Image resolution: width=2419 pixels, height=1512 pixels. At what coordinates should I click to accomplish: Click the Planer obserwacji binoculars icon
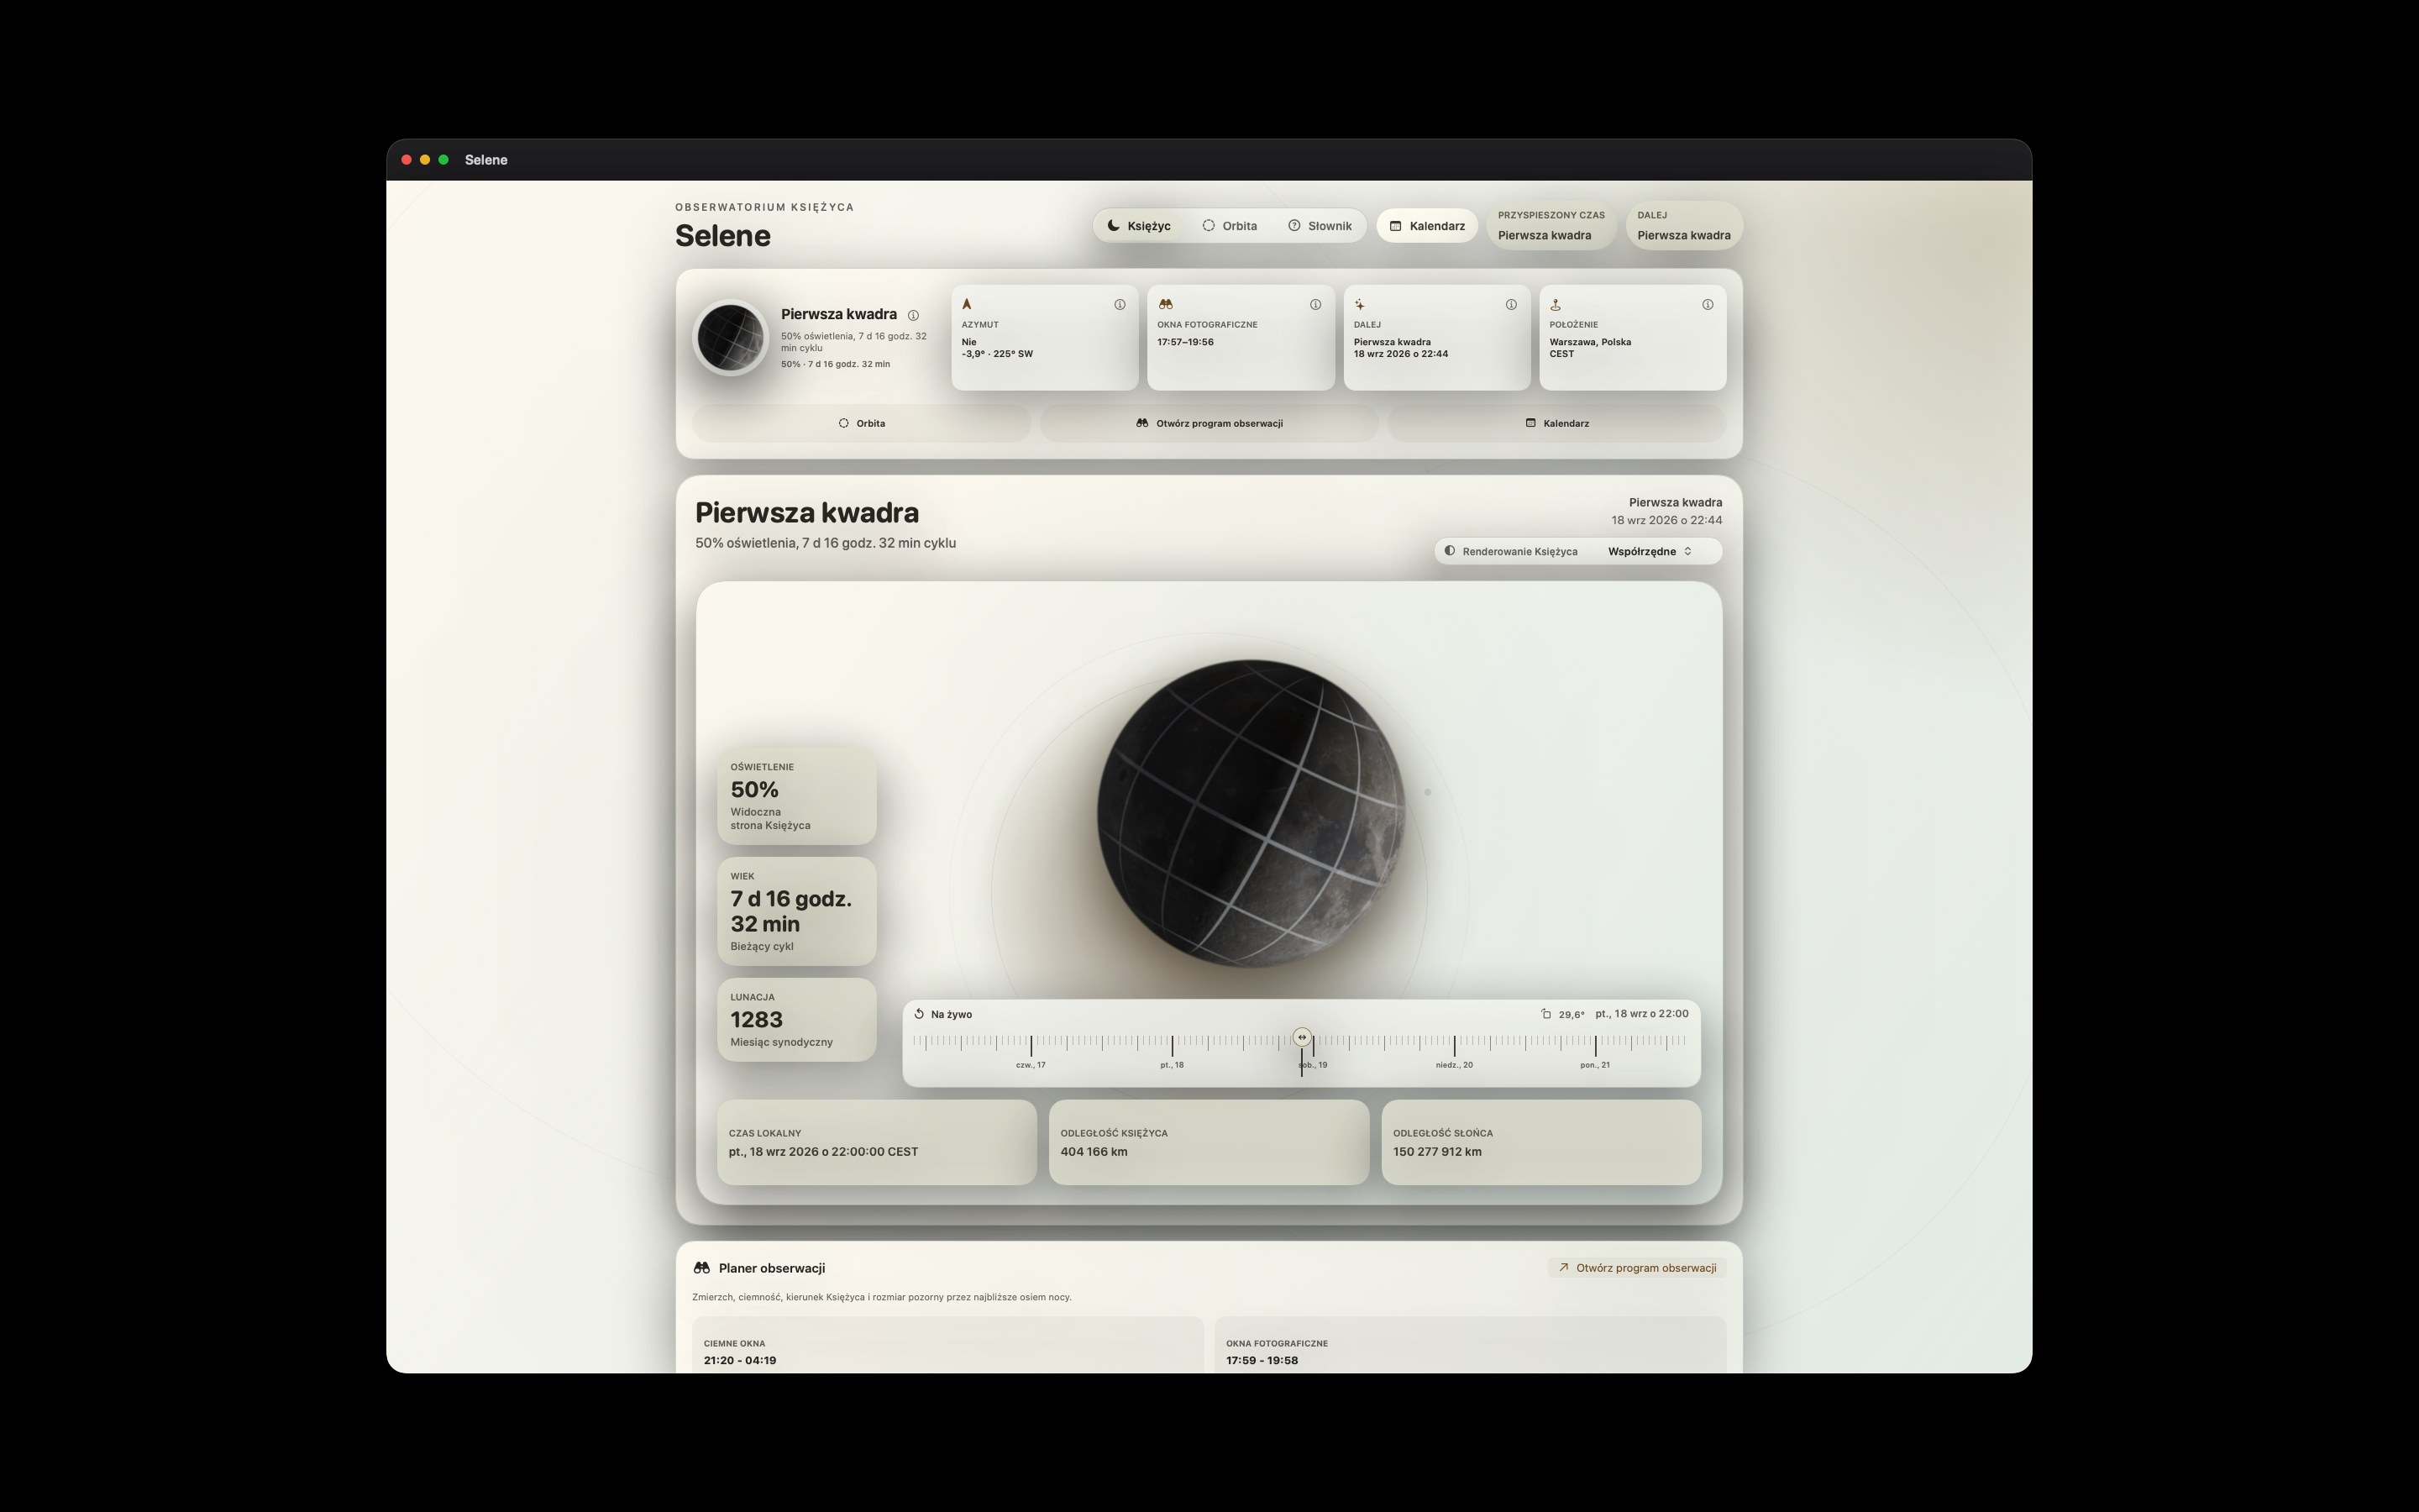(701, 1268)
